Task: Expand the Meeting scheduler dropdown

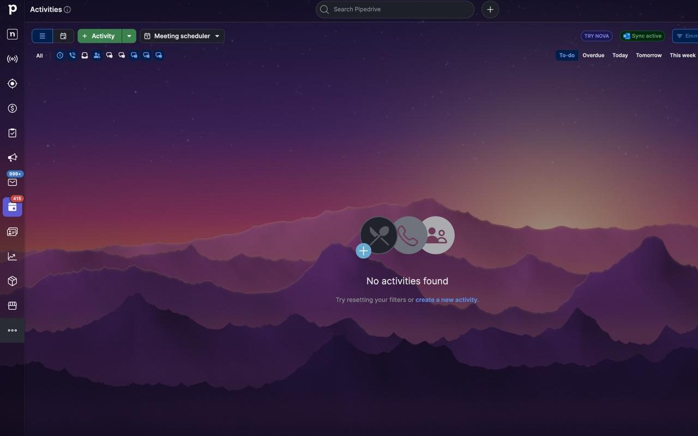Action: click(182, 36)
